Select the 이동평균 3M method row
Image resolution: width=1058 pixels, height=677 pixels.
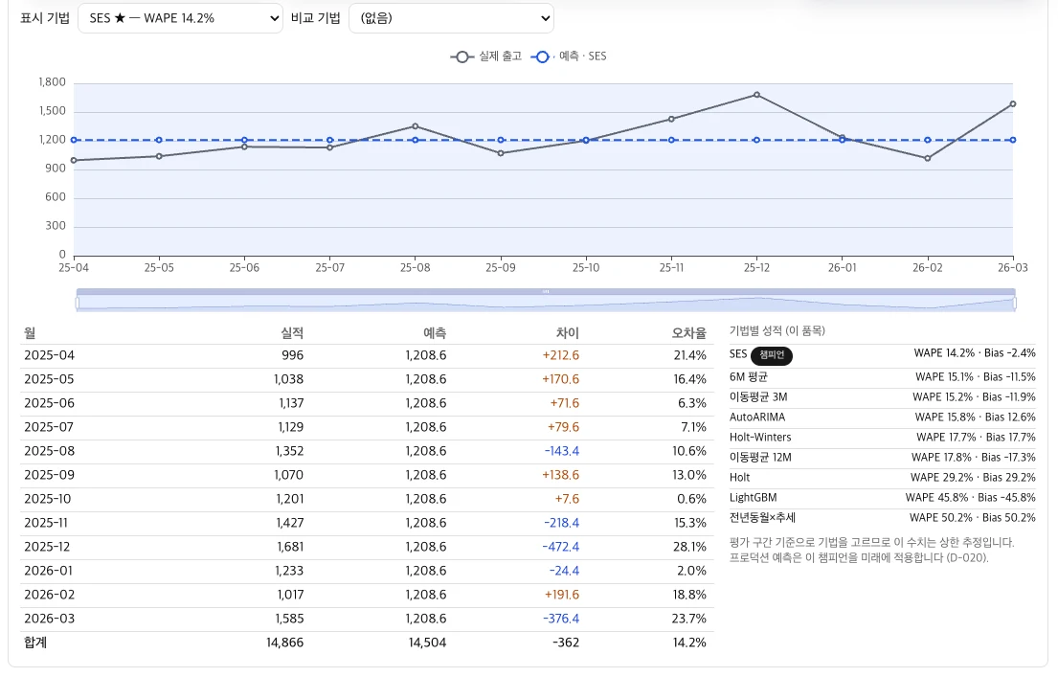(x=882, y=397)
